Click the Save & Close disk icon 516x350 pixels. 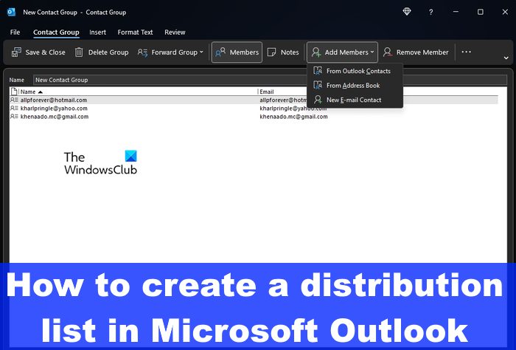16,52
